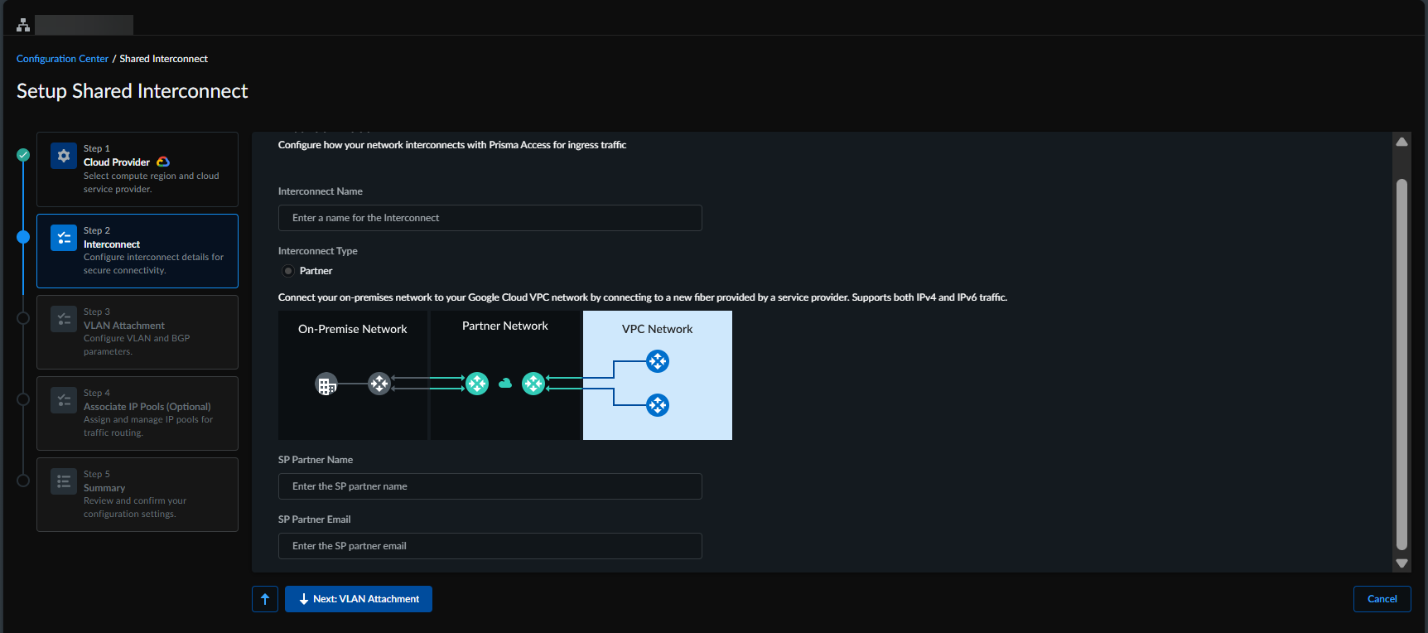Go back using the up arrow button
Screen dimensions: 1428x633
coord(265,599)
